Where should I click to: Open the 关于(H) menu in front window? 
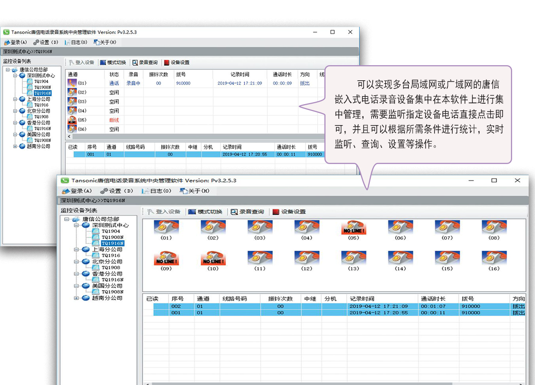pos(194,191)
